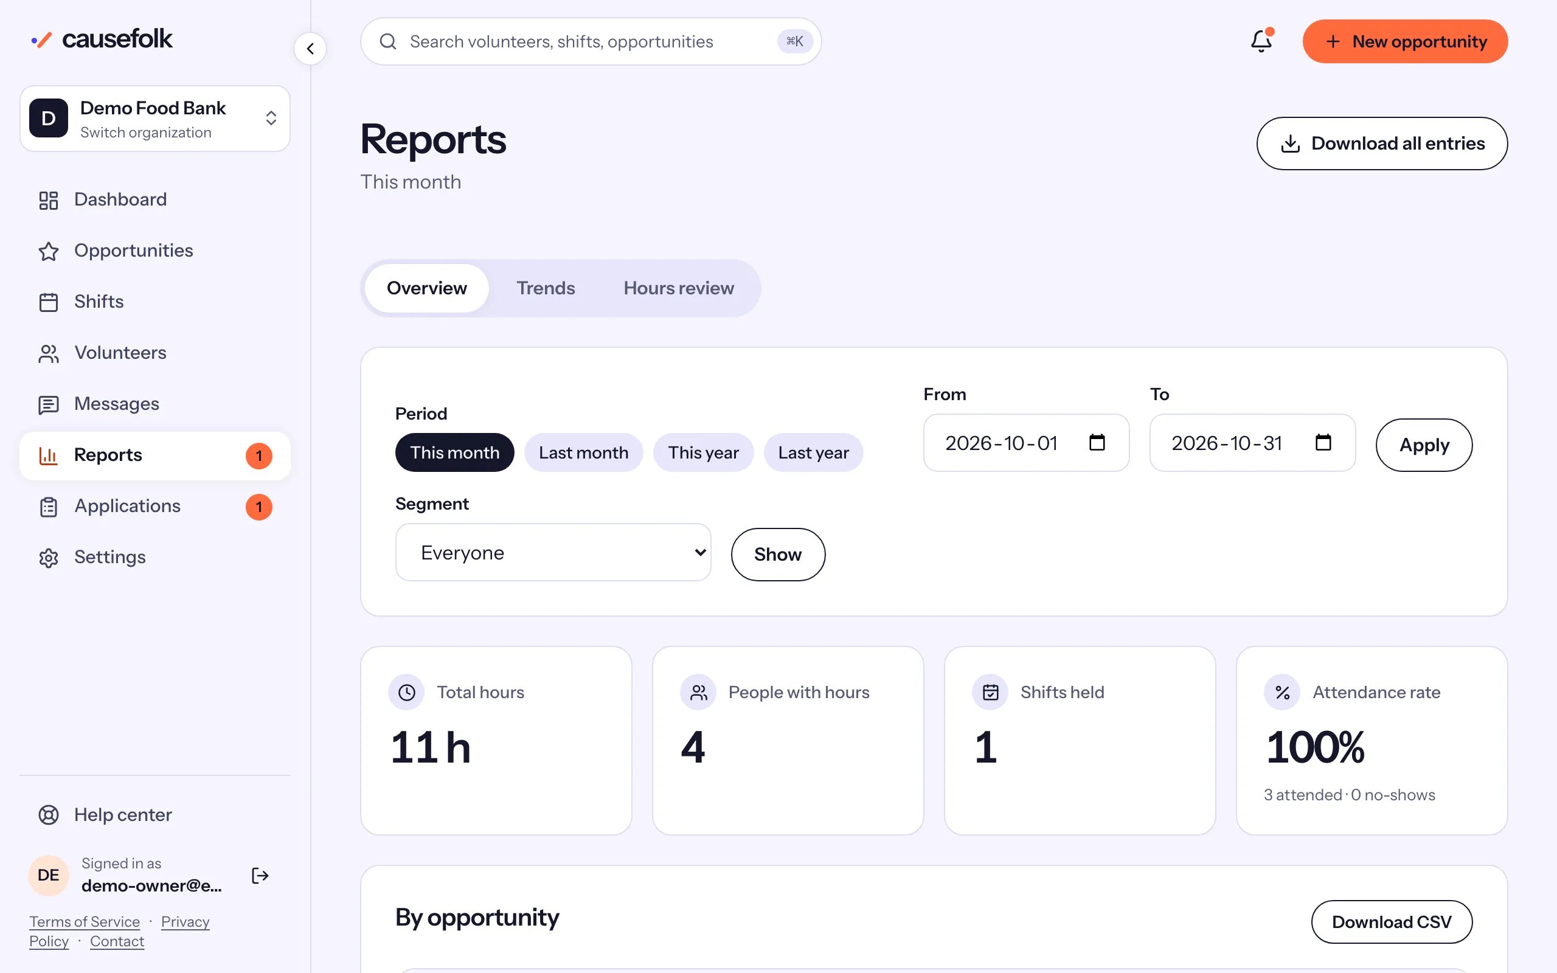Download CSV for By opportunity
The image size is (1557, 973).
tap(1392, 921)
